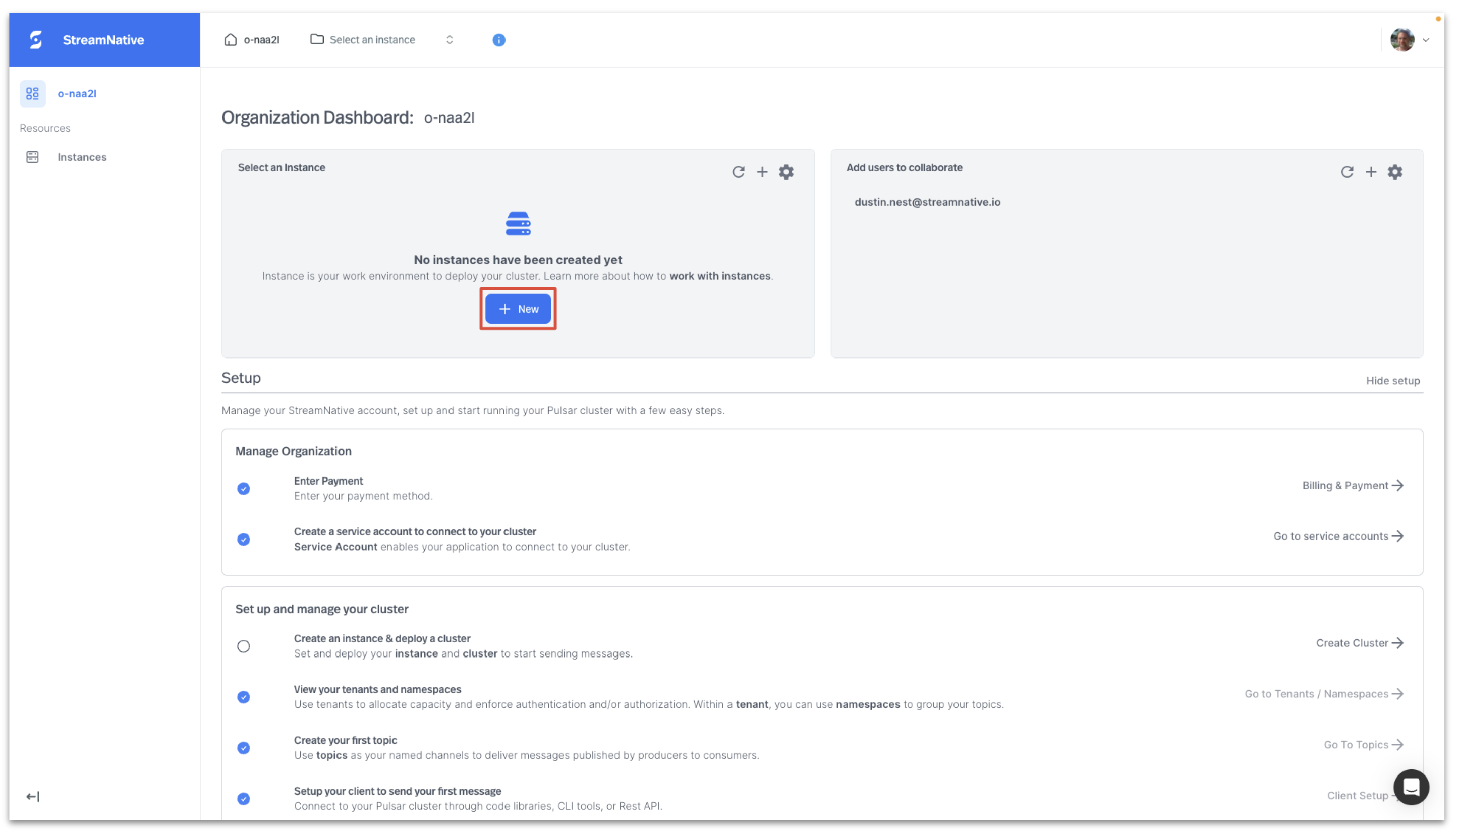Click the plus icon in Add users panel
Image resolution: width=1459 pixels, height=836 pixels.
1371,171
